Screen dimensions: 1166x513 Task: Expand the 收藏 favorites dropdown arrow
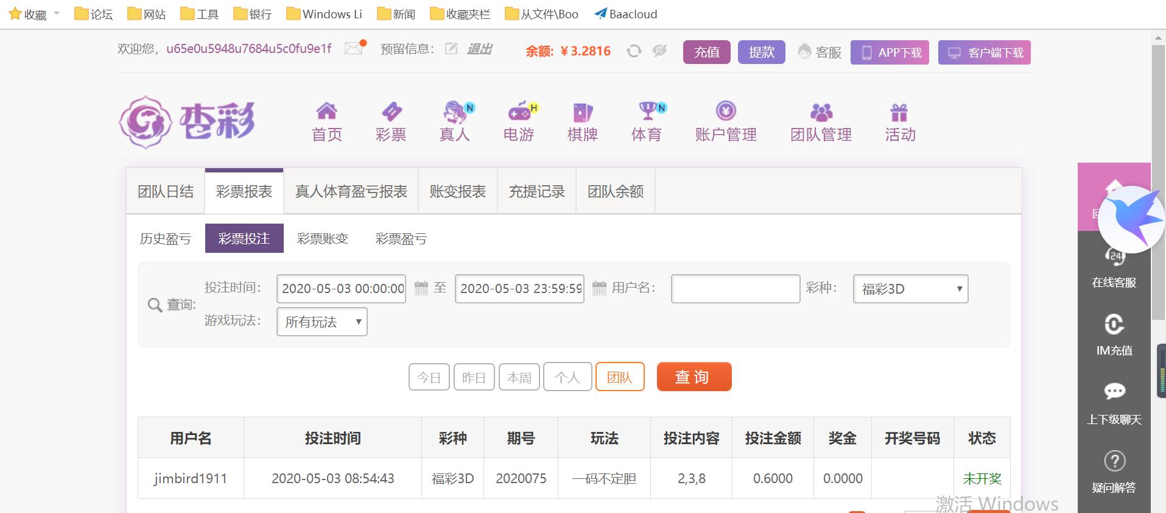[57, 13]
